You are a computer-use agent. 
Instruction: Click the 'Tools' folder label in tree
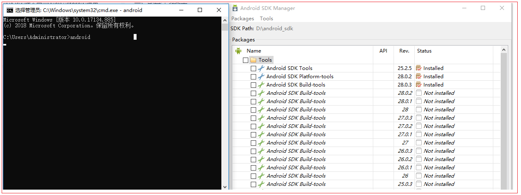(265, 60)
